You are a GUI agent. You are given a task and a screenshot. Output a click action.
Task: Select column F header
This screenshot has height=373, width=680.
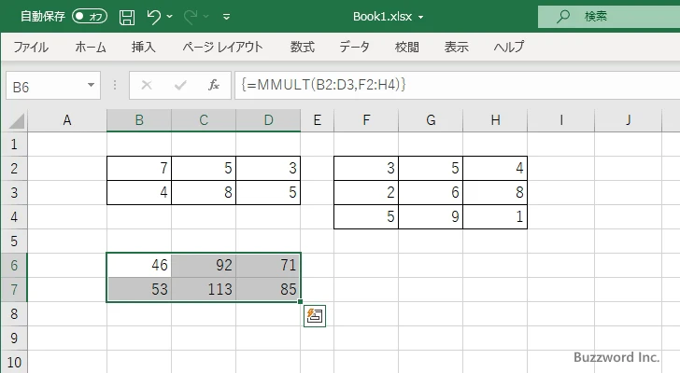tap(366, 120)
